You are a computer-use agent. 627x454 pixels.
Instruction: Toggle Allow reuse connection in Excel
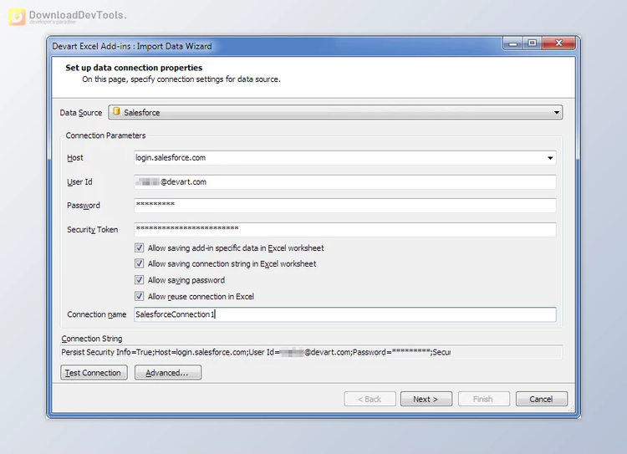click(x=139, y=297)
